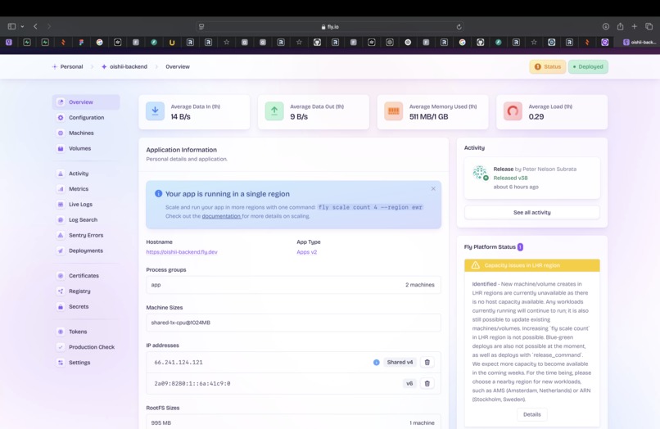Open the Activity sidebar item
The width and height of the screenshot is (660, 429).
coord(79,174)
